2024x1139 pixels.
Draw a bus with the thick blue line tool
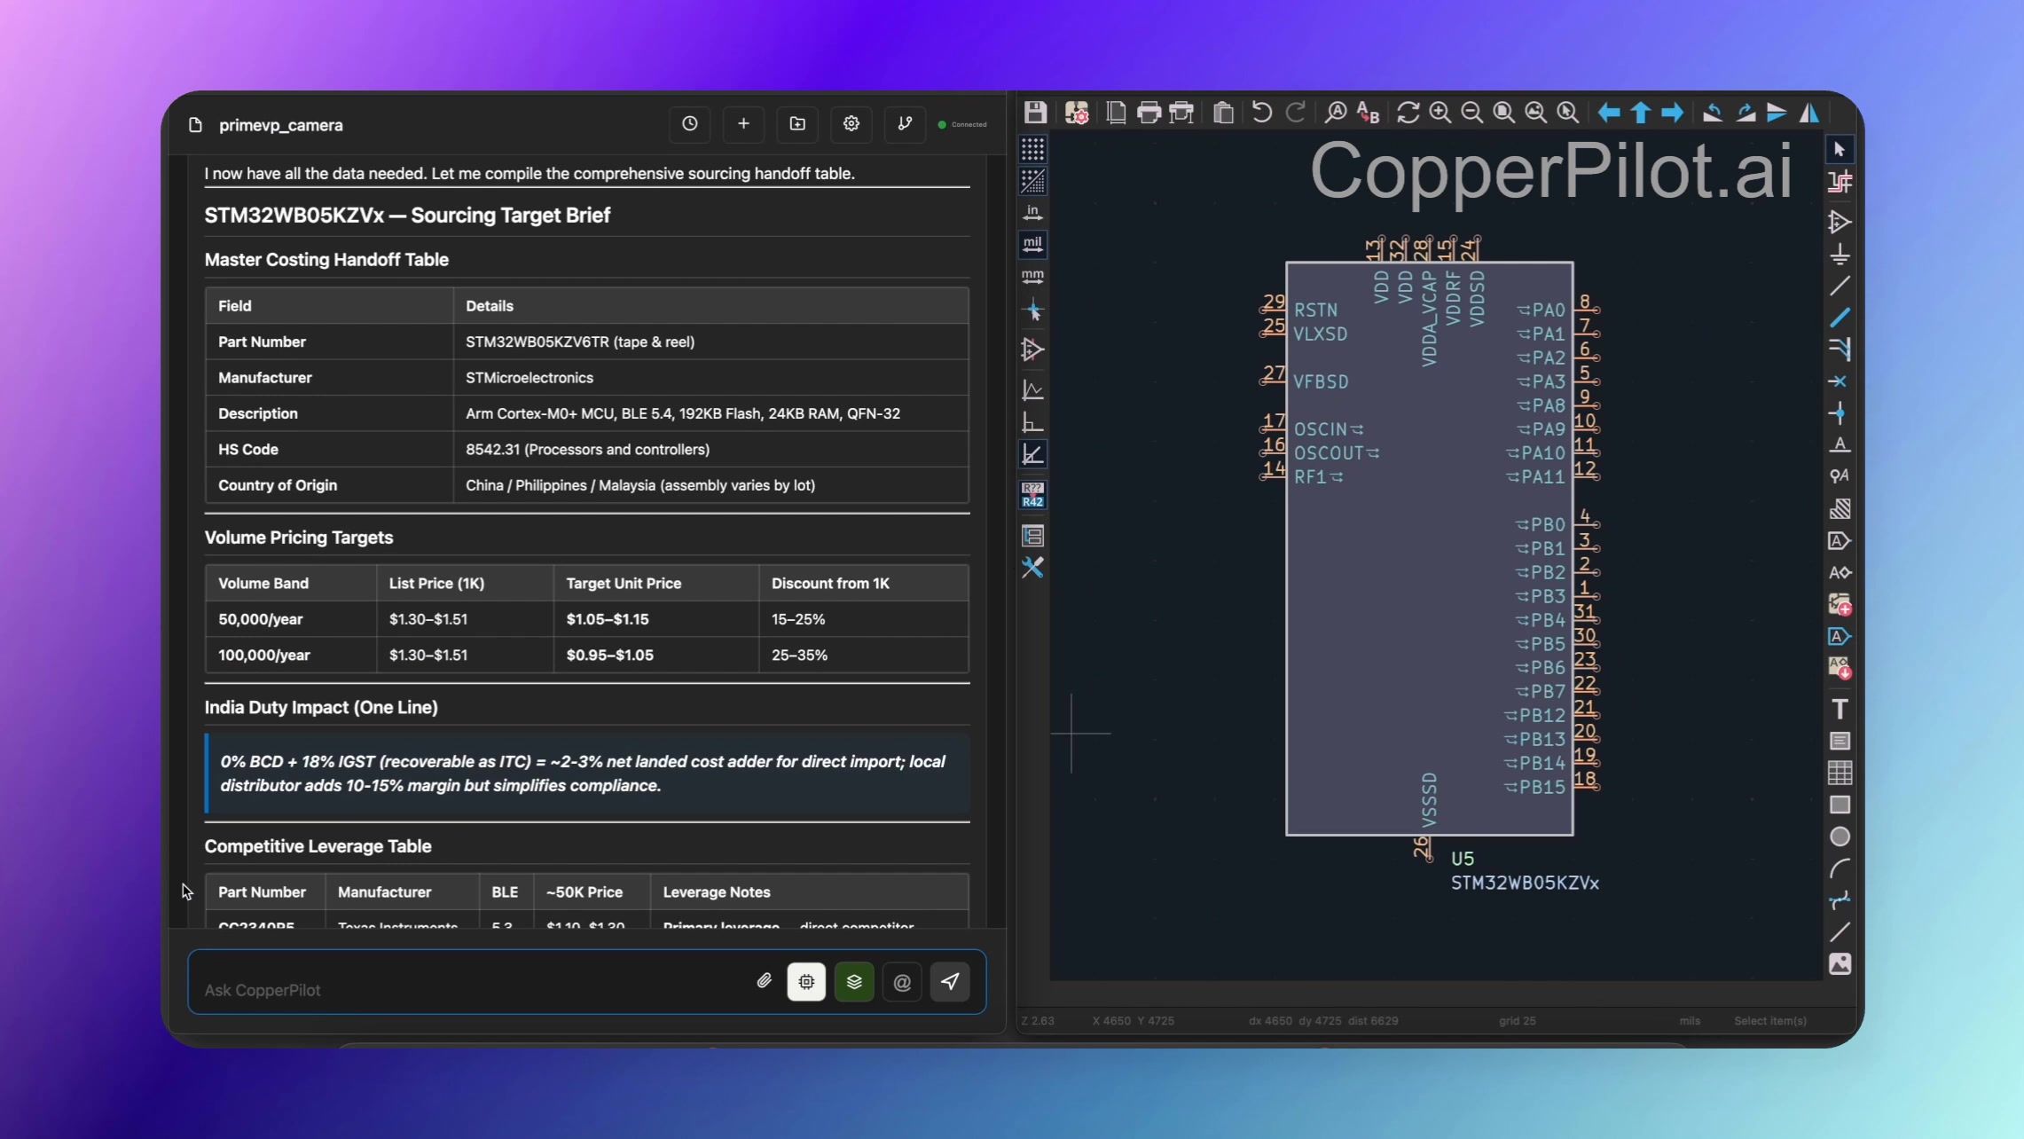[1840, 318]
